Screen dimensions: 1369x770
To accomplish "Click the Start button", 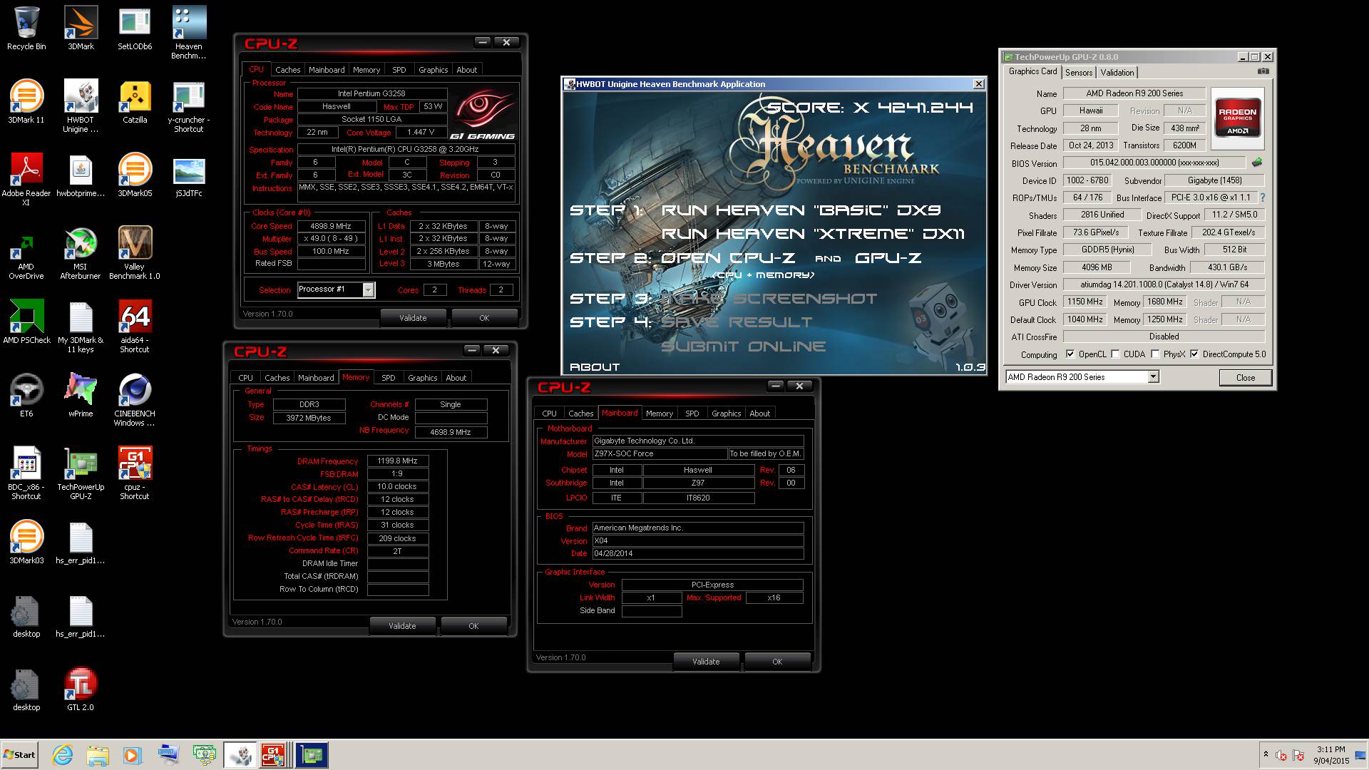I will click(19, 754).
